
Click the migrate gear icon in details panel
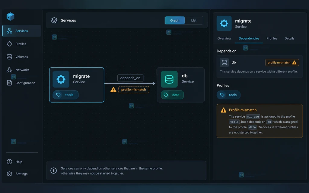click(224, 24)
